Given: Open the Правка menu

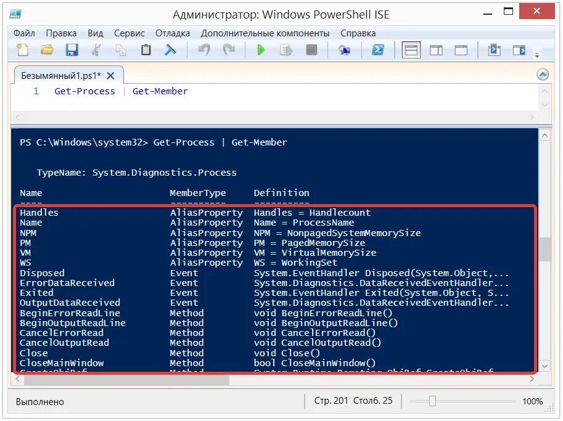Looking at the screenshot, I should click(61, 33).
